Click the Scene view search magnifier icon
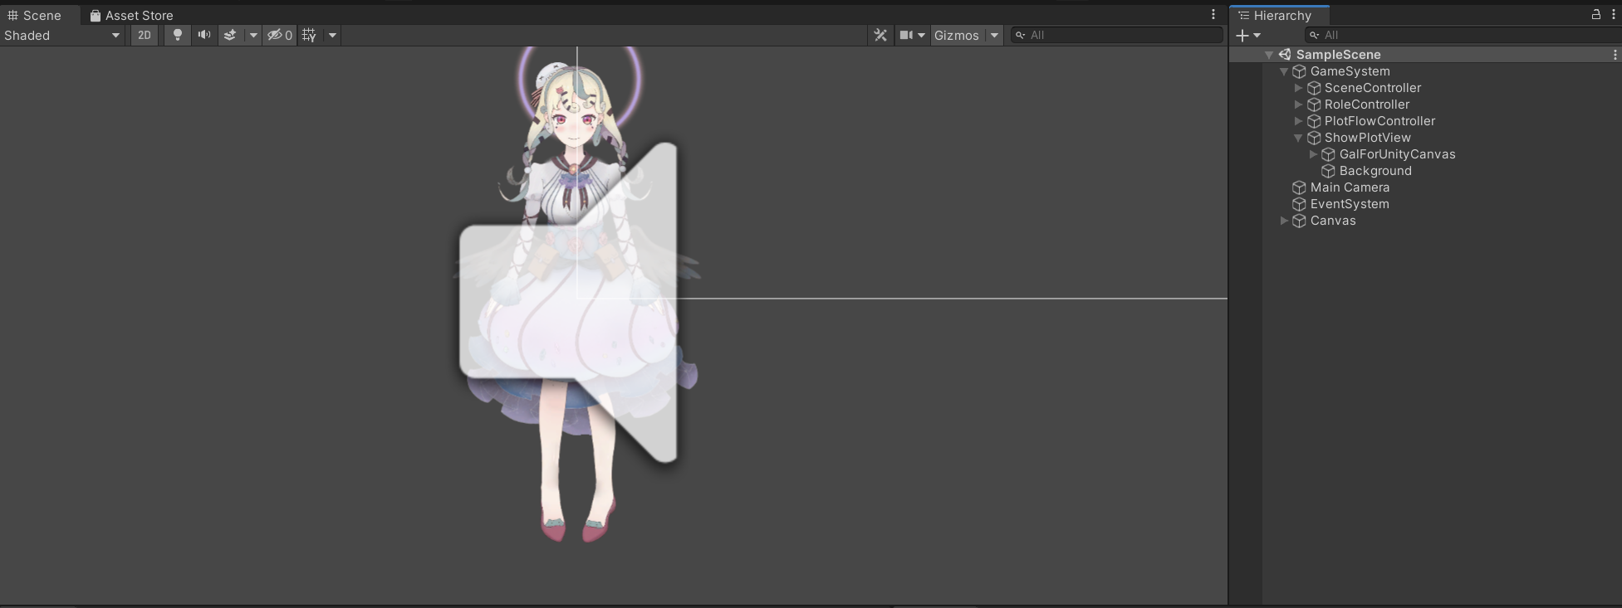The image size is (1622, 608). 1021,35
